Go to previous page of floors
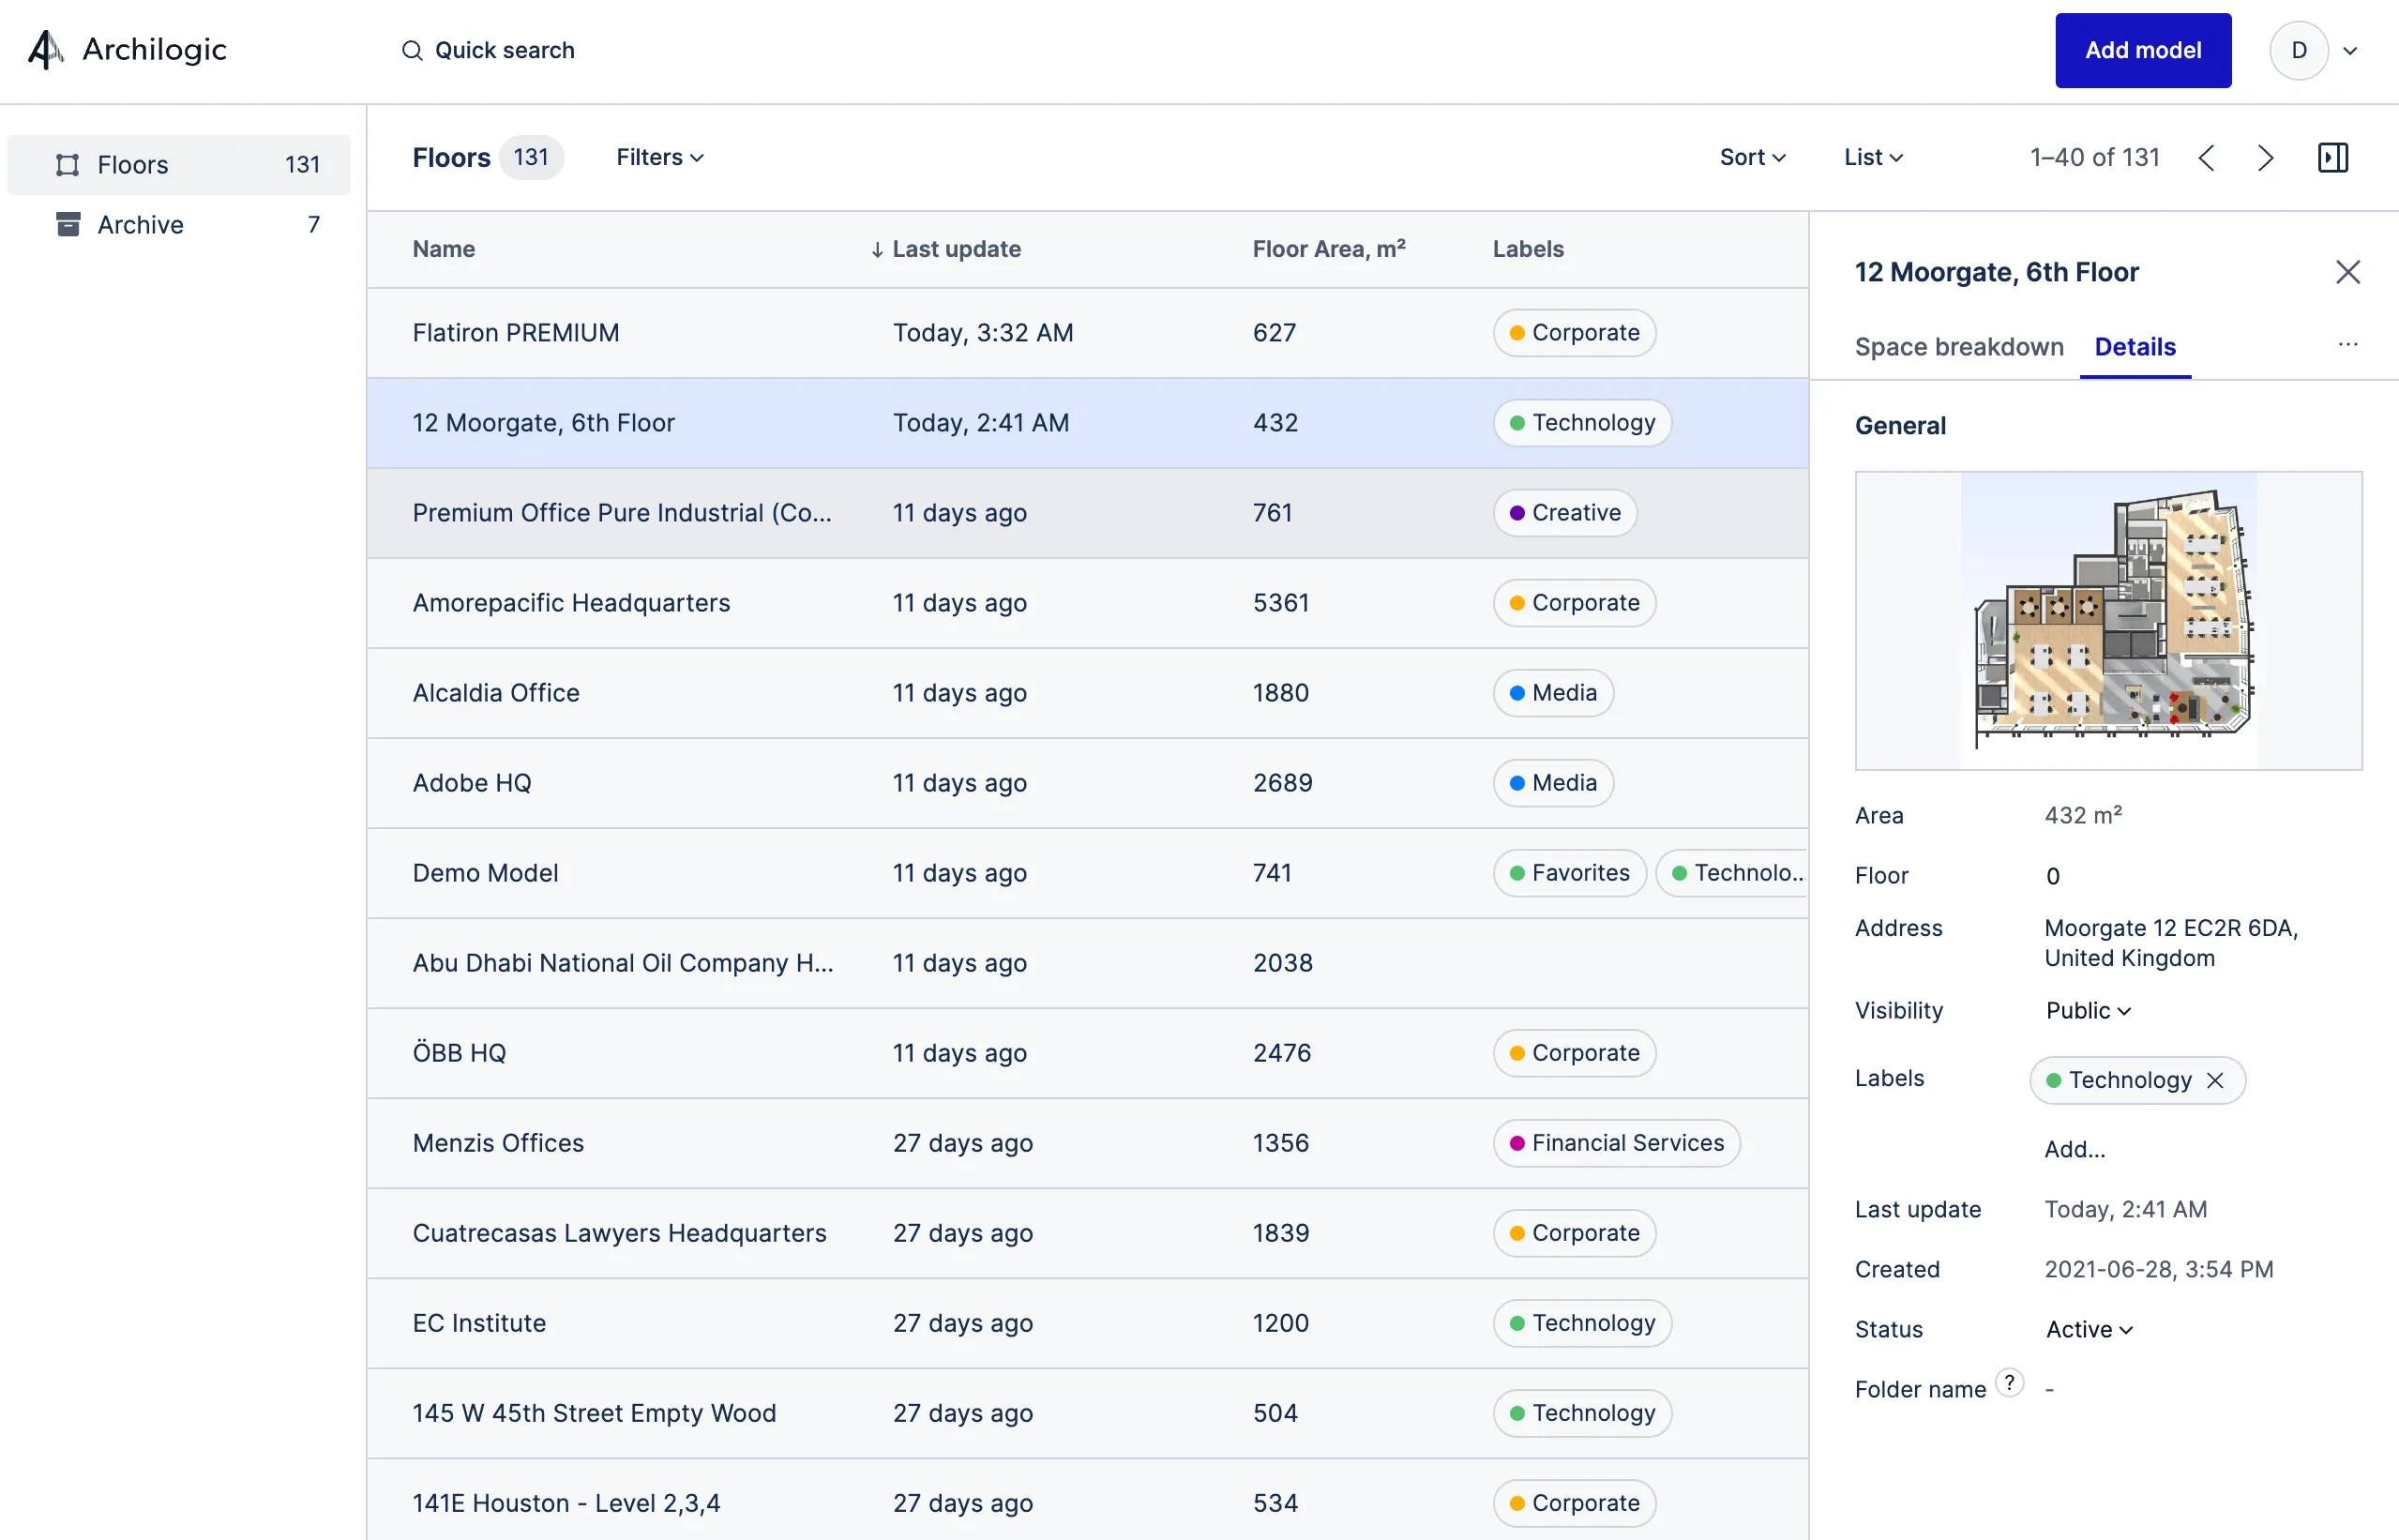 [x=2207, y=157]
